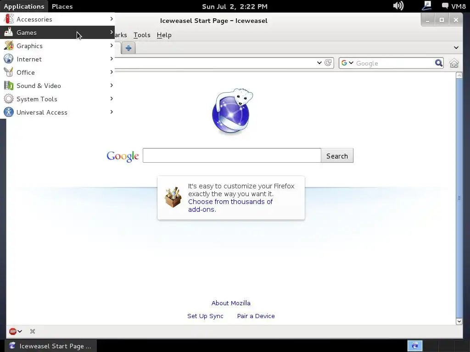Open the search engine selector dropdown arrow
Viewport: 470px width, 352px height.
coord(351,63)
